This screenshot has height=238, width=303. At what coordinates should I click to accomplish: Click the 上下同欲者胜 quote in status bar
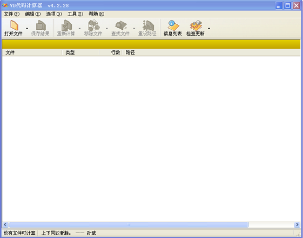click(69, 233)
